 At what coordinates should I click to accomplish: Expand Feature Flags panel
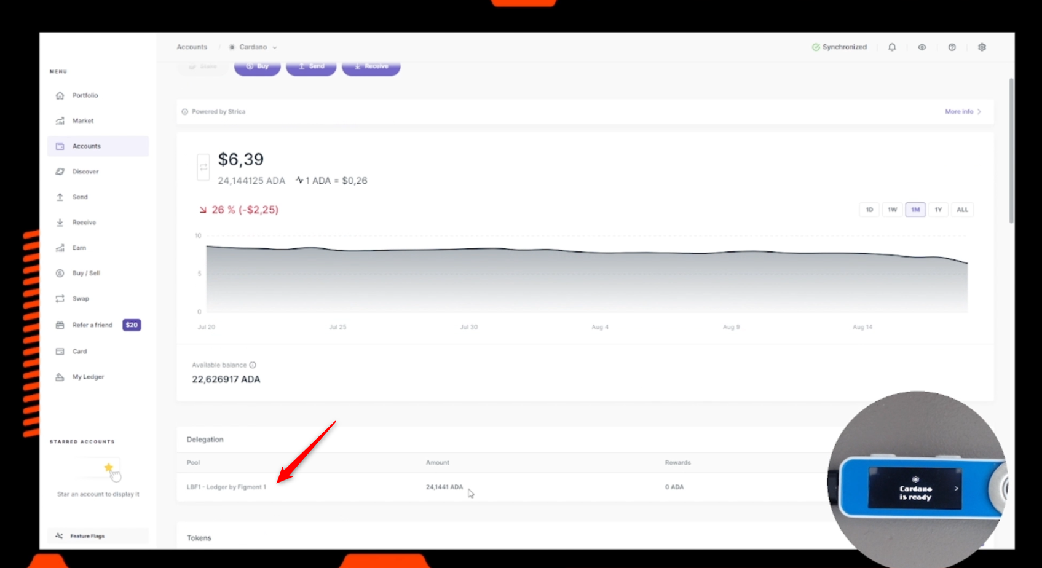[98, 536]
